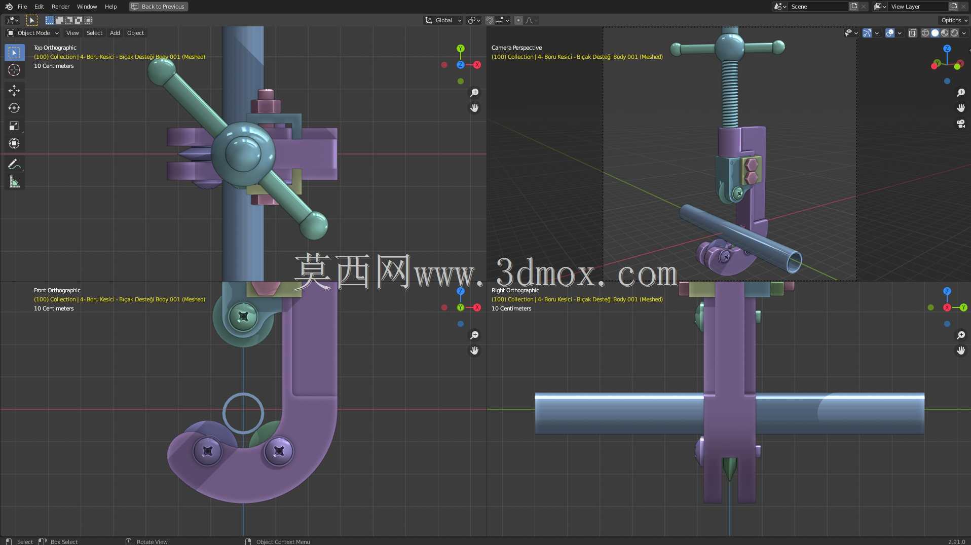Open the Edit menu

[39, 7]
